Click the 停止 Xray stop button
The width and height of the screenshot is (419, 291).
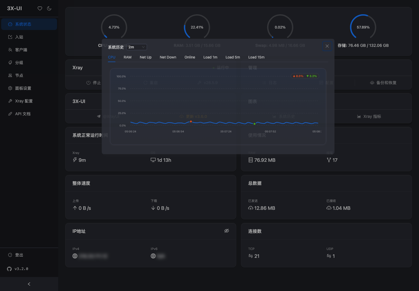pyautogui.click(x=94, y=83)
